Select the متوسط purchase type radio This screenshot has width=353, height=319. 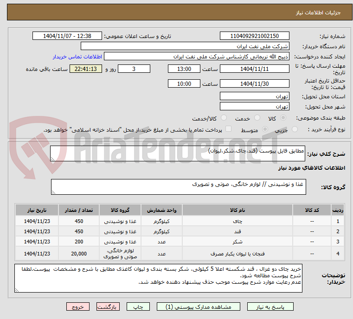265,129
